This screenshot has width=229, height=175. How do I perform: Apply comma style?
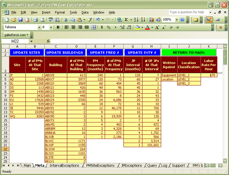tap(115, 27)
